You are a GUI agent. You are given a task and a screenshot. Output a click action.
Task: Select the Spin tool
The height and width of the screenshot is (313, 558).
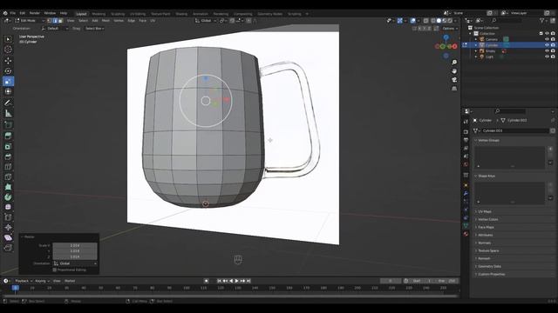8,197
